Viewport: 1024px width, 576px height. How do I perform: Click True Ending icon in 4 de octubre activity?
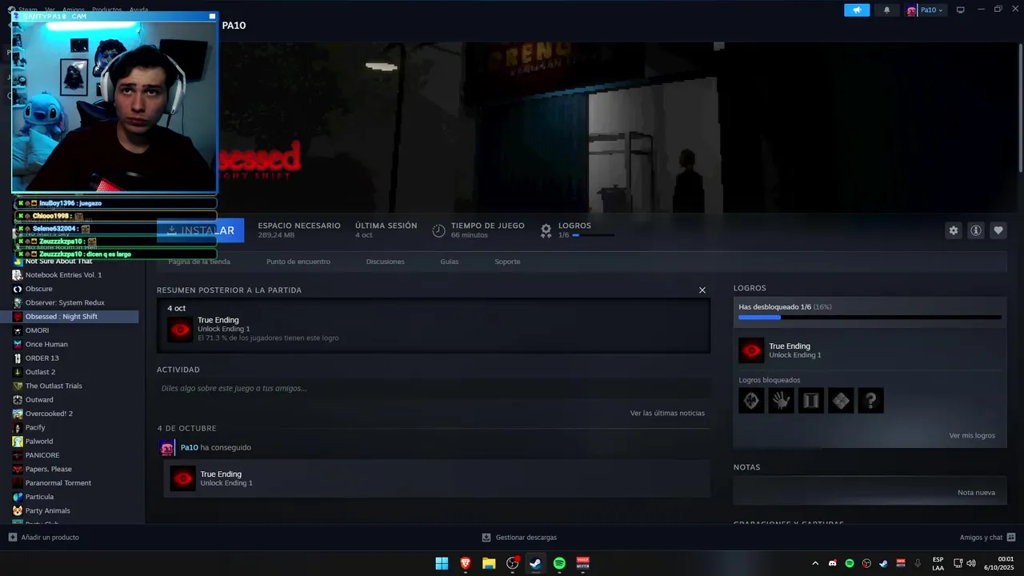point(183,478)
